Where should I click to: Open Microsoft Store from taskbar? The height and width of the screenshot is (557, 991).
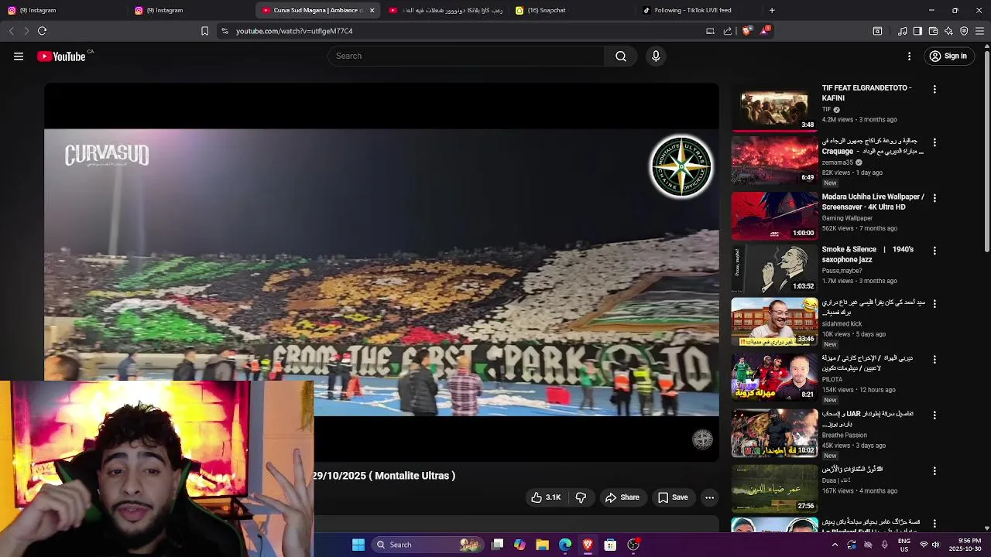(610, 545)
